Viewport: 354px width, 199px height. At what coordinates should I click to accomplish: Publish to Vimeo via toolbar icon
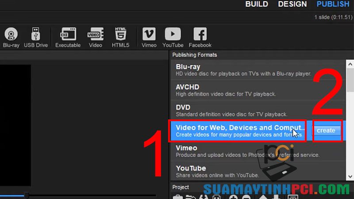point(149,38)
